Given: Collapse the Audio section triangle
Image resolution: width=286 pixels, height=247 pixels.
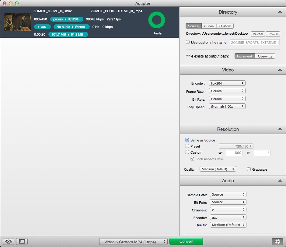Looking at the screenshot, I should click(x=280, y=181).
